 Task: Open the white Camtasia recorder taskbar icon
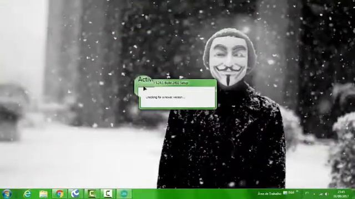108,194
